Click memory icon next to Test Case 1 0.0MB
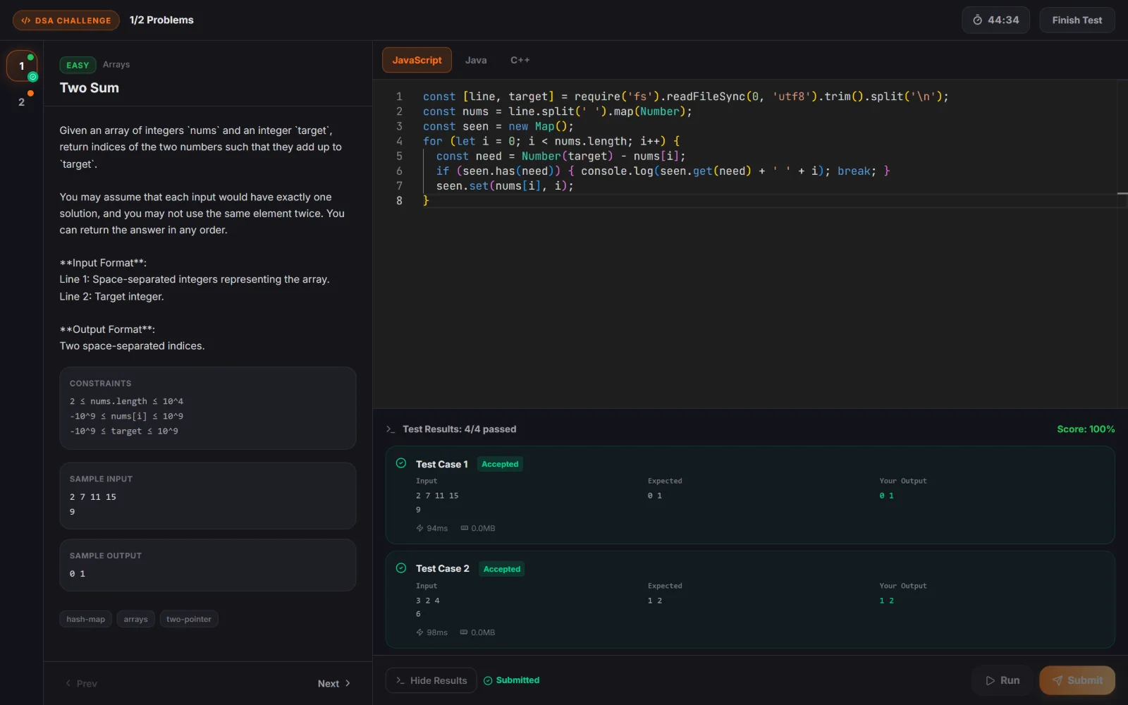 point(465,528)
